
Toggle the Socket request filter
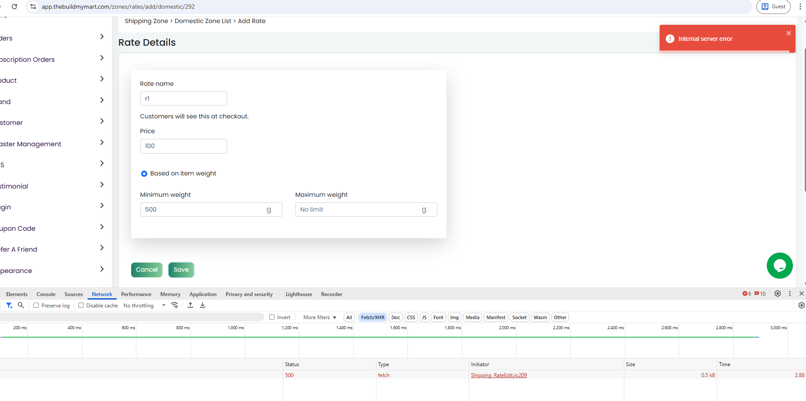[x=519, y=317]
